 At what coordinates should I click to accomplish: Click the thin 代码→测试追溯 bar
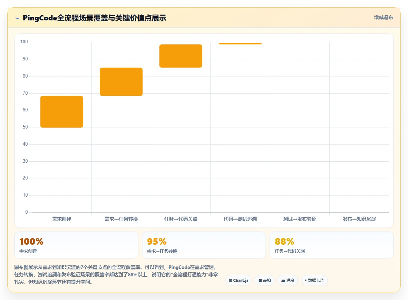point(240,43)
